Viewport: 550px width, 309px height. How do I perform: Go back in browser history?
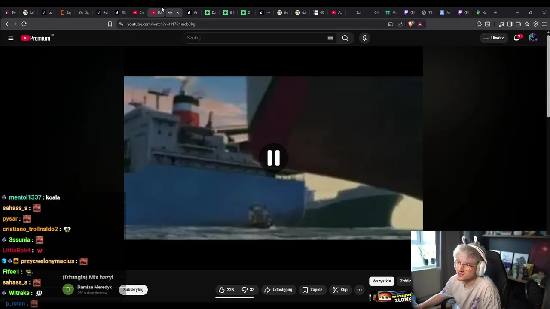(x=7, y=24)
